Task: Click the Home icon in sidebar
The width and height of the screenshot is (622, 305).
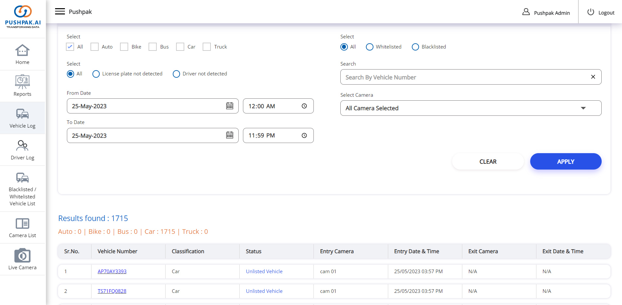Action: point(22,51)
